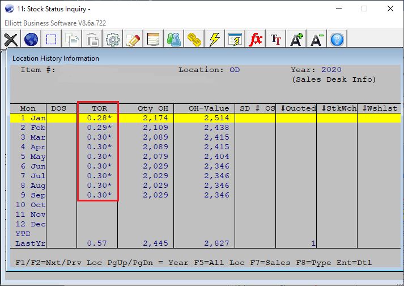Click Year value 2020
Image resolution: width=404 pixels, height=286 pixels.
331,70
